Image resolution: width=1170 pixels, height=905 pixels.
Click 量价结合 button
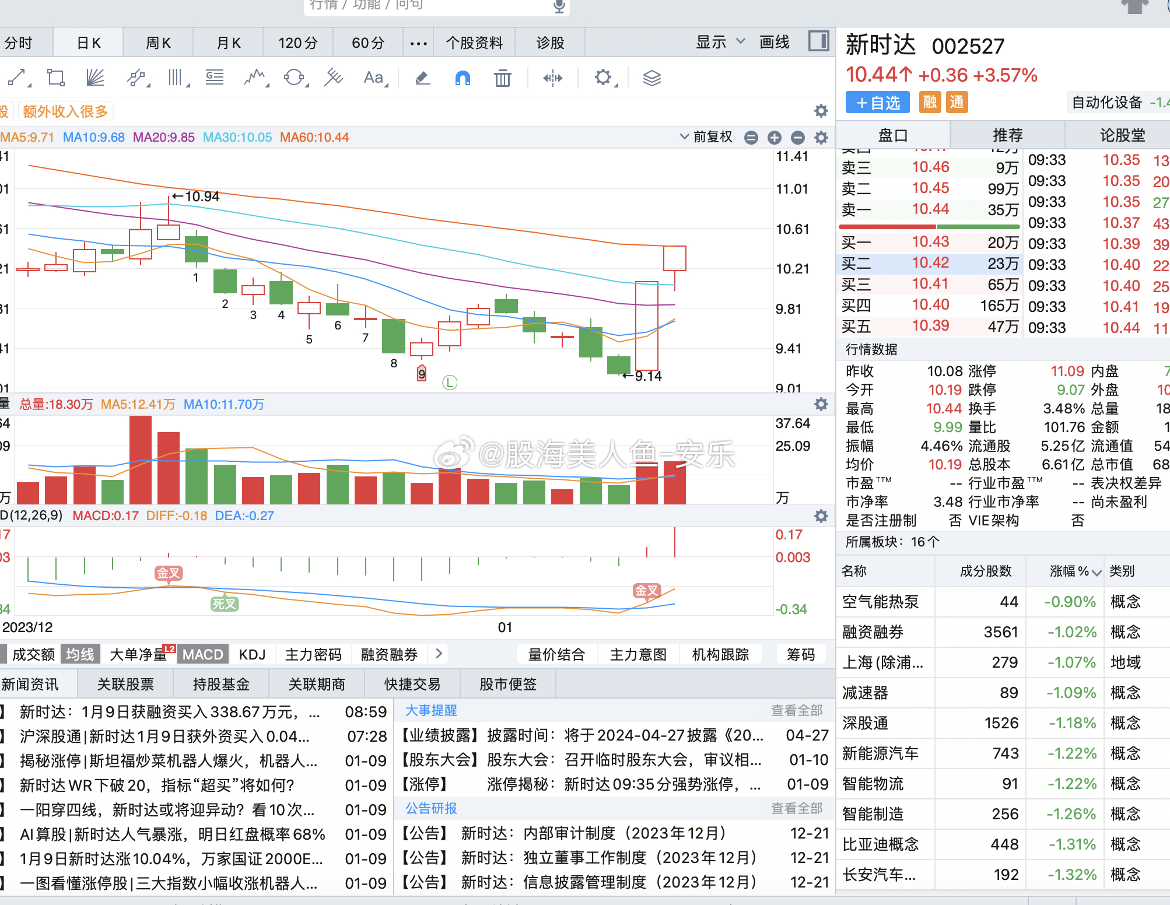click(556, 654)
